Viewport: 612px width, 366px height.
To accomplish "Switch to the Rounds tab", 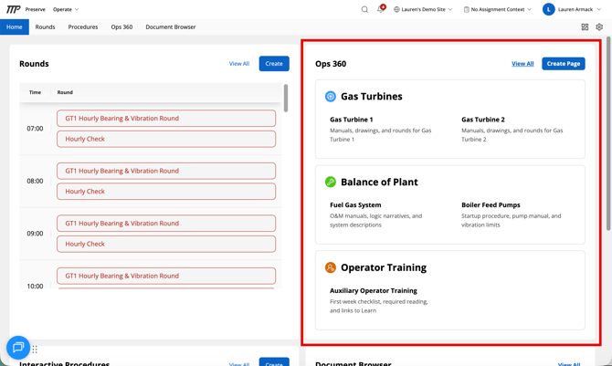I will [x=45, y=26].
